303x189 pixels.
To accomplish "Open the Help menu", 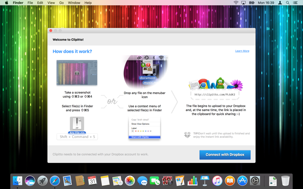I will pyautogui.click(x=88, y=3).
